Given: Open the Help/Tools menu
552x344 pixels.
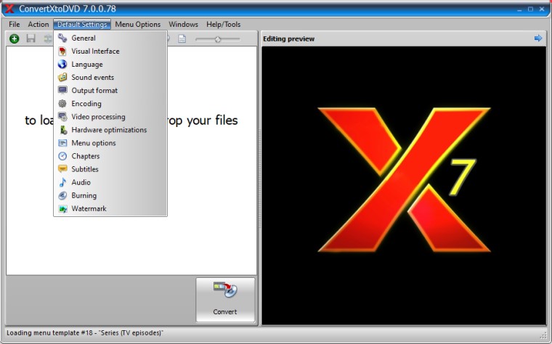Looking at the screenshot, I should pos(224,24).
